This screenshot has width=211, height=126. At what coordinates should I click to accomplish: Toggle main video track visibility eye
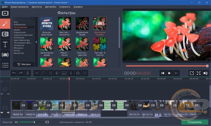pos(2,113)
